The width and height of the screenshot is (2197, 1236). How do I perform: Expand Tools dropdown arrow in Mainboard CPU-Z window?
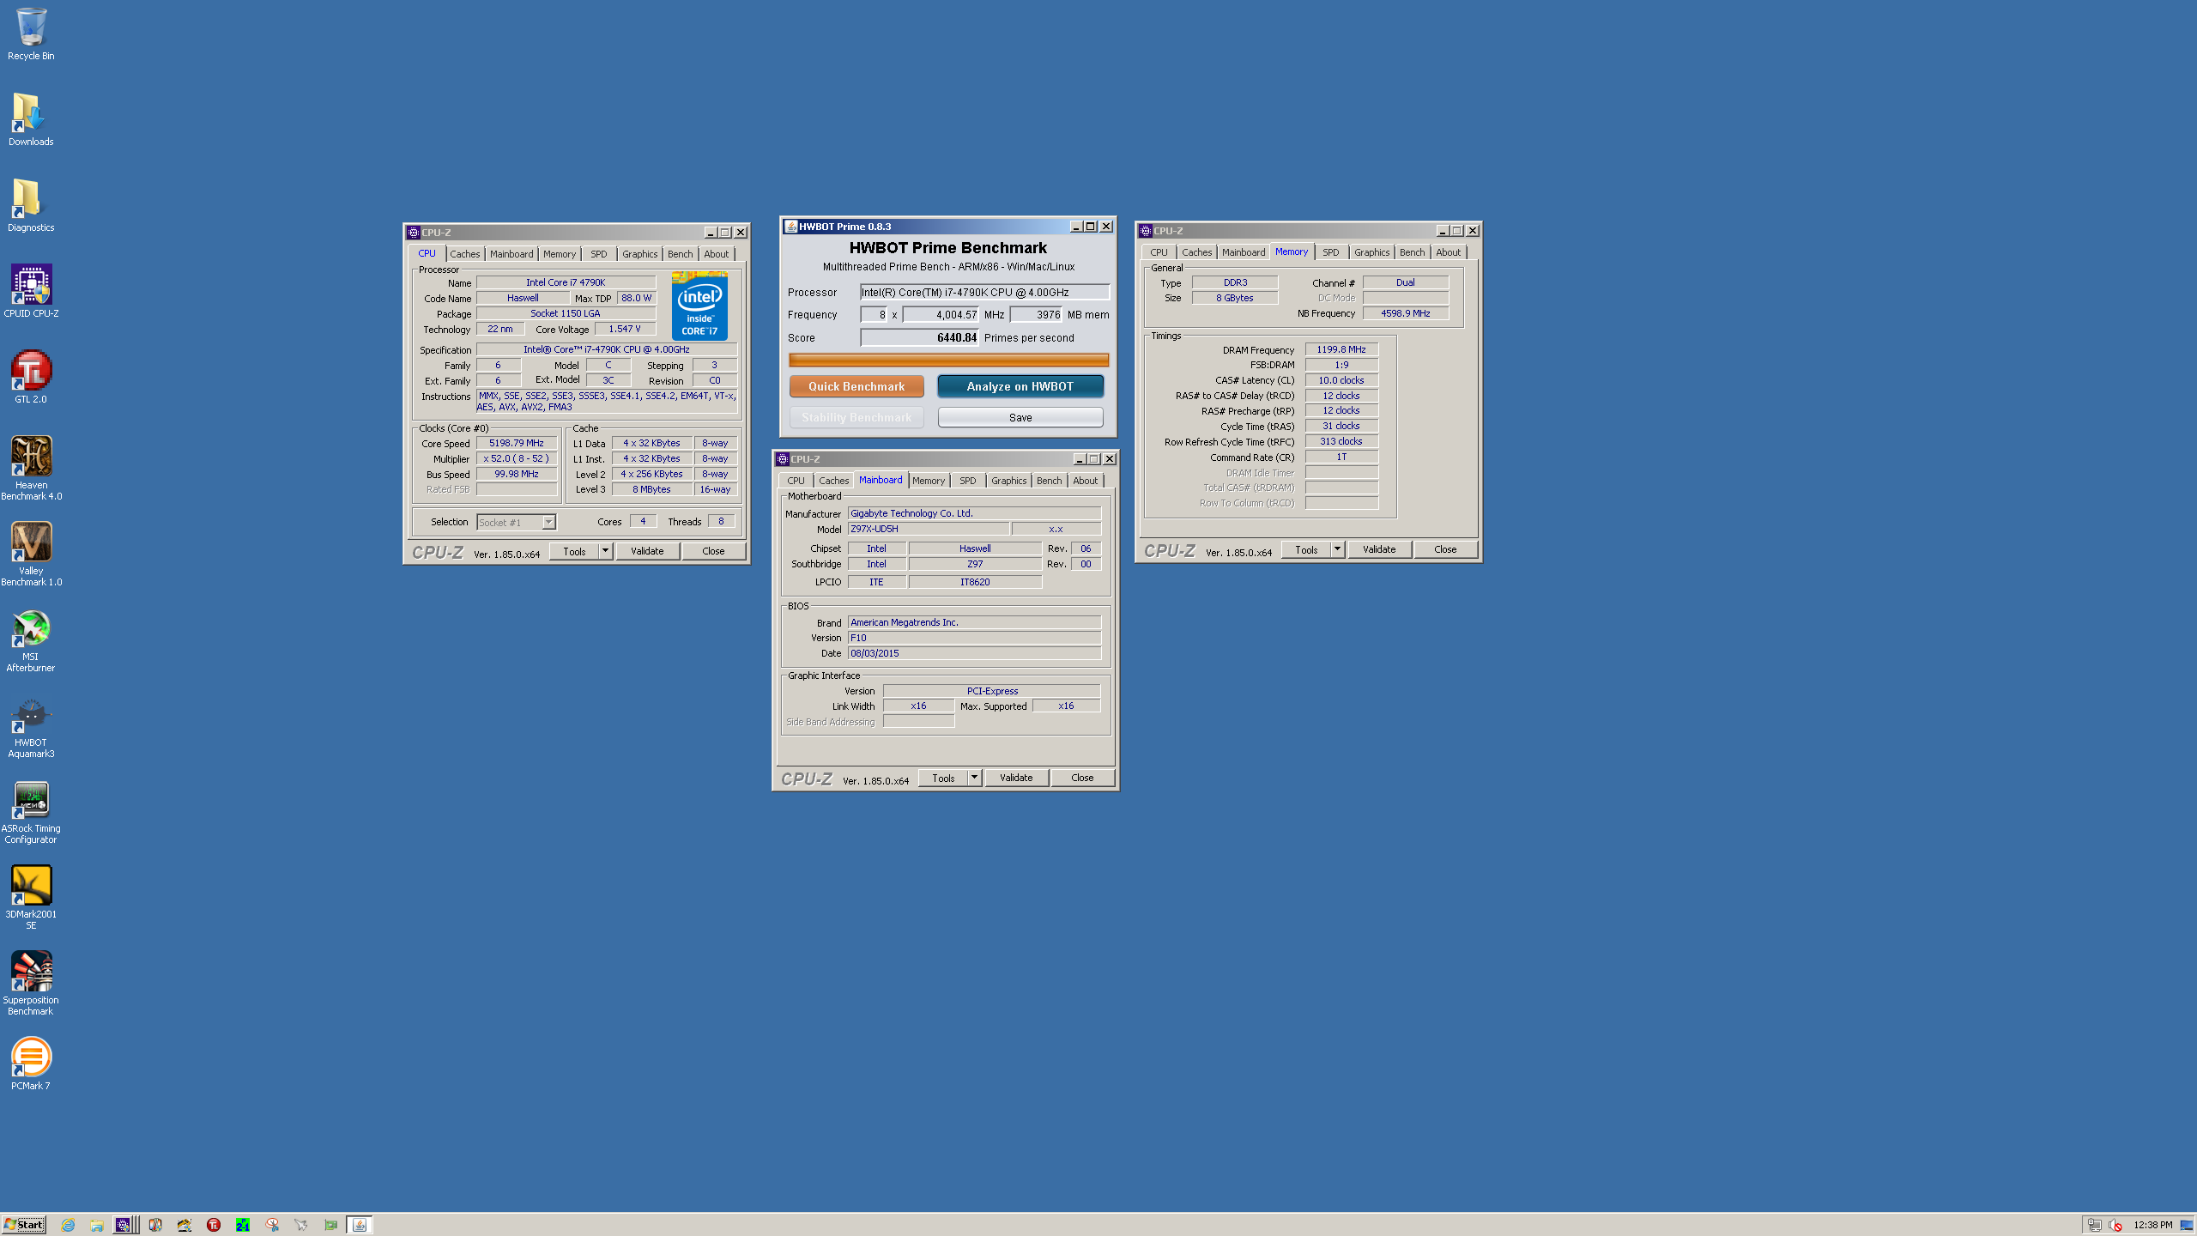pos(974,778)
